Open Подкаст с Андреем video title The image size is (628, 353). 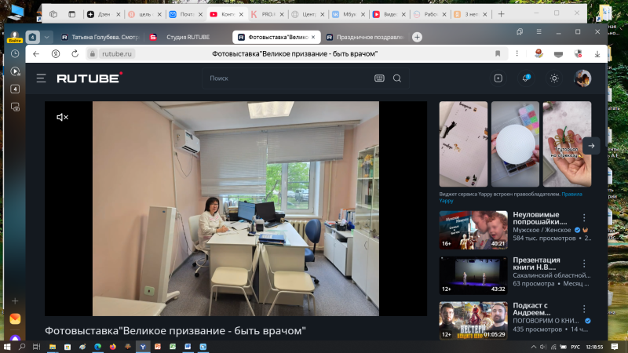point(531,309)
